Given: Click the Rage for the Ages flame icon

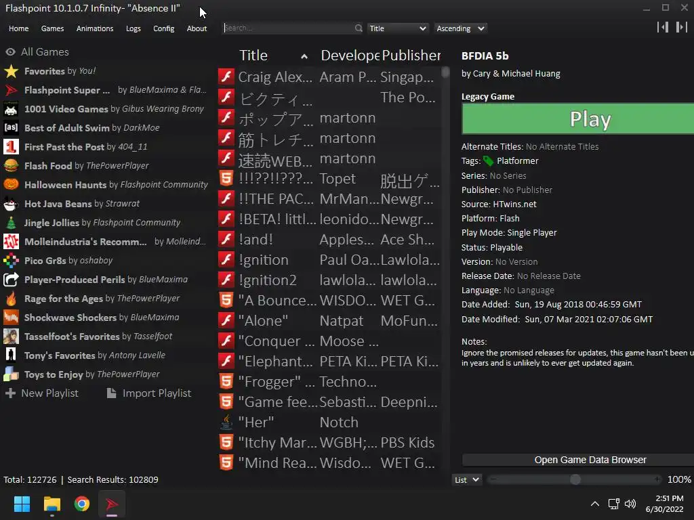Looking at the screenshot, I should [x=11, y=299].
